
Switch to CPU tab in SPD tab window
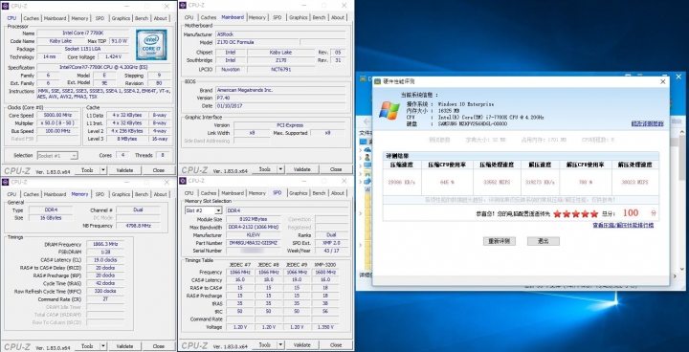point(189,193)
